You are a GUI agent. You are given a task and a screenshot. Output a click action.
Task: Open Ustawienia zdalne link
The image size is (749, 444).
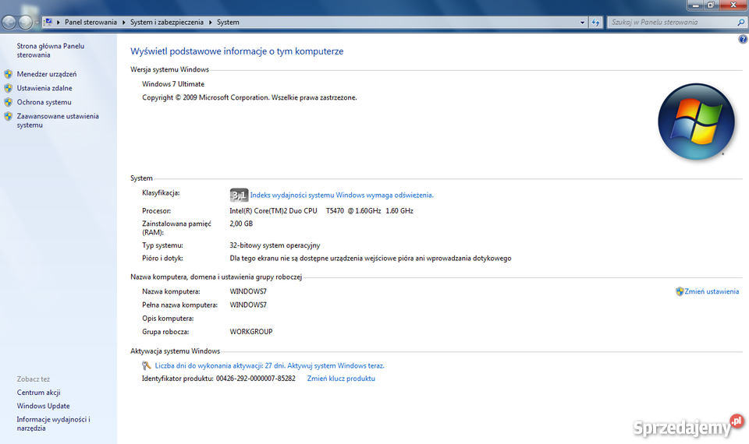(44, 88)
